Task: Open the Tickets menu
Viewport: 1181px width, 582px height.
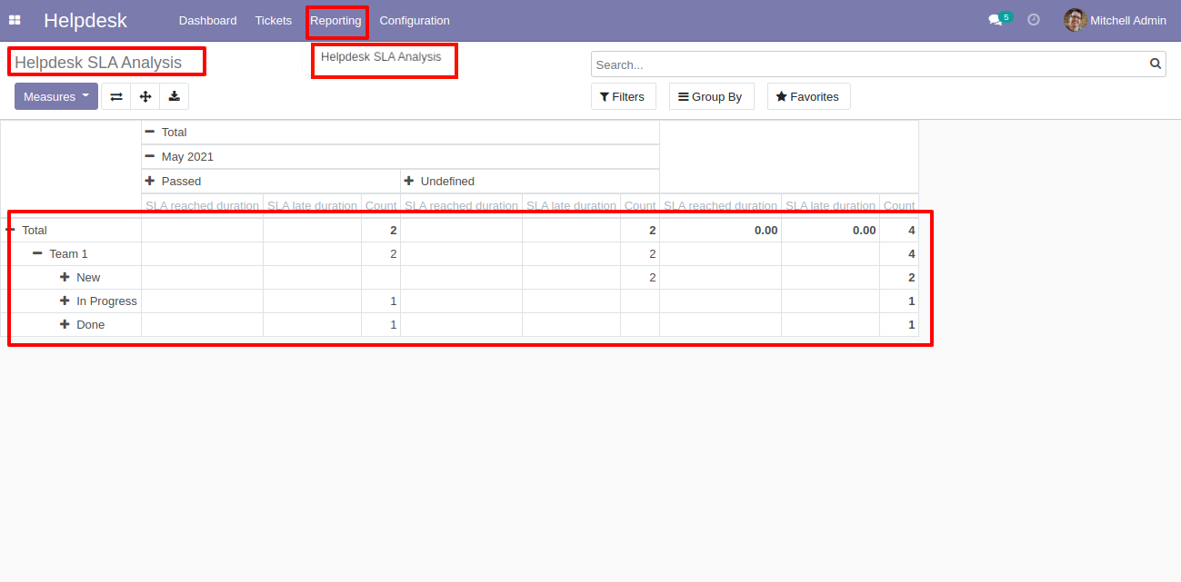Action: click(x=274, y=20)
